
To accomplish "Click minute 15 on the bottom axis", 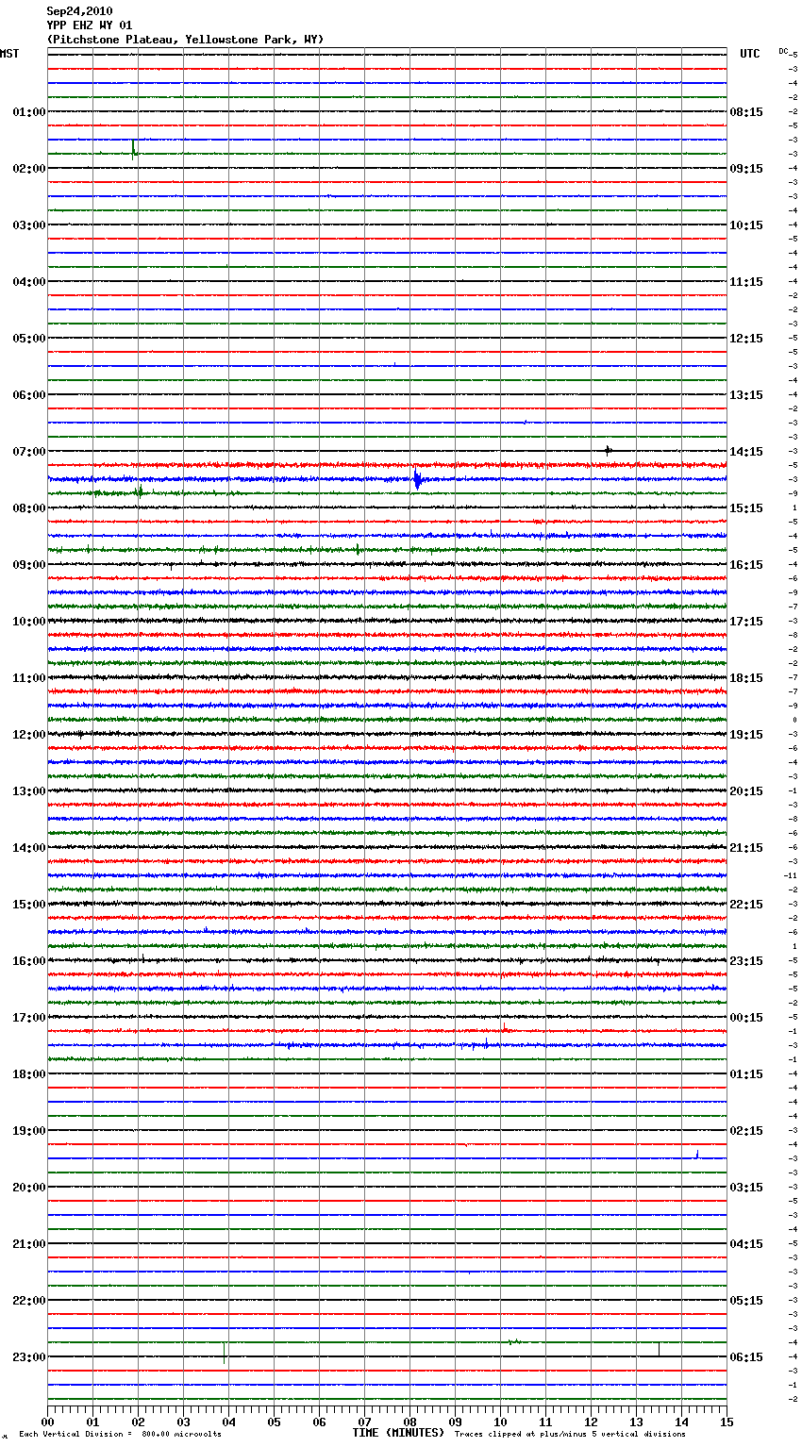I will click(x=727, y=1422).
